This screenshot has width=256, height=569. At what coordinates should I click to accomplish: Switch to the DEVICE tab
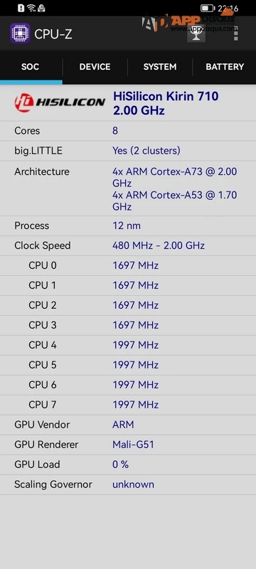[95, 67]
